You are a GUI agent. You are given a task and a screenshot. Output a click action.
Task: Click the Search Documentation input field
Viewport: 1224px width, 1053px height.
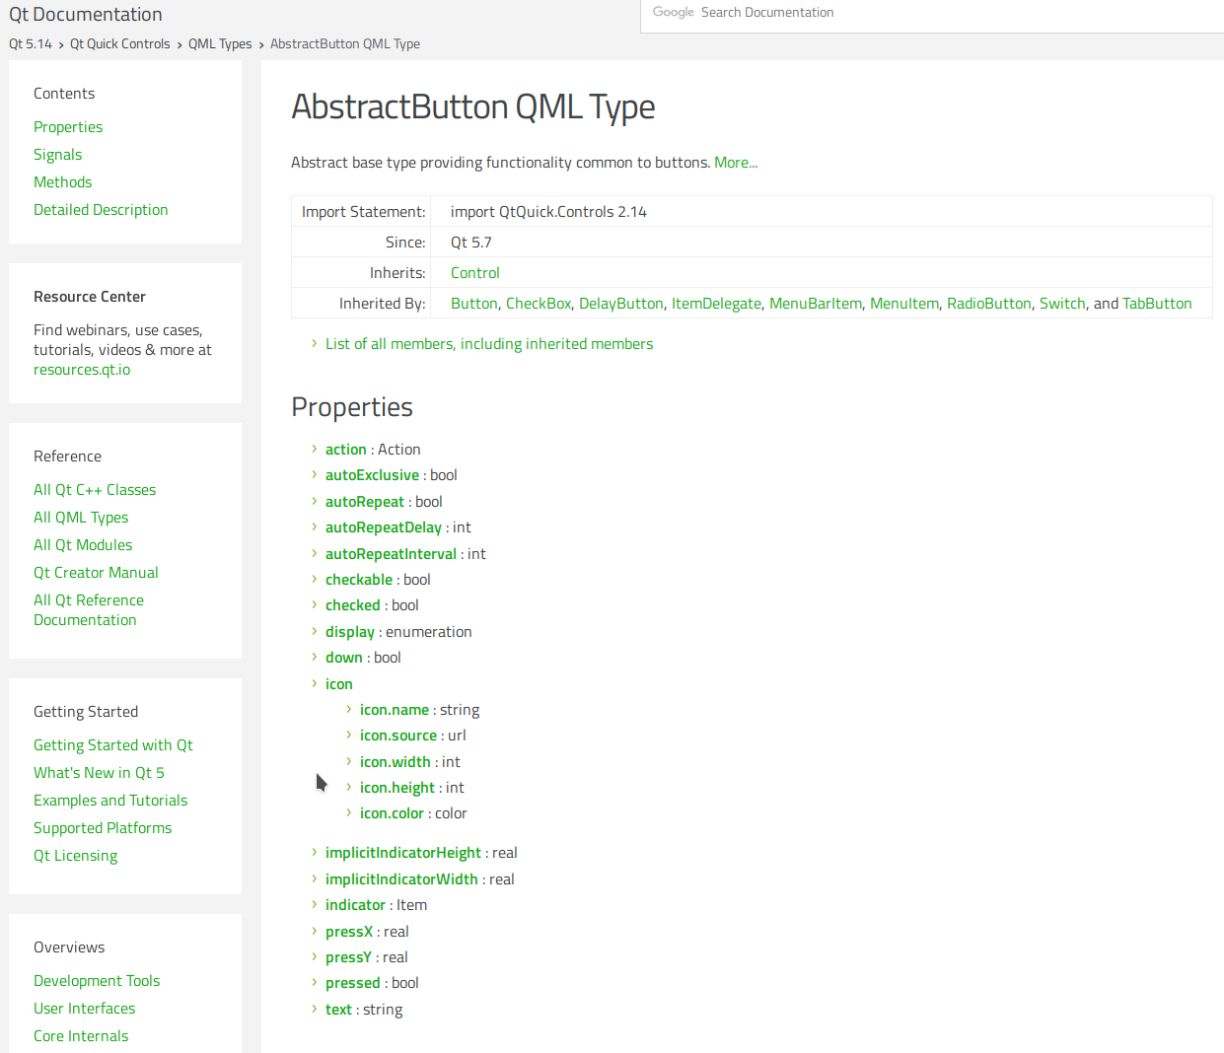pos(932,14)
